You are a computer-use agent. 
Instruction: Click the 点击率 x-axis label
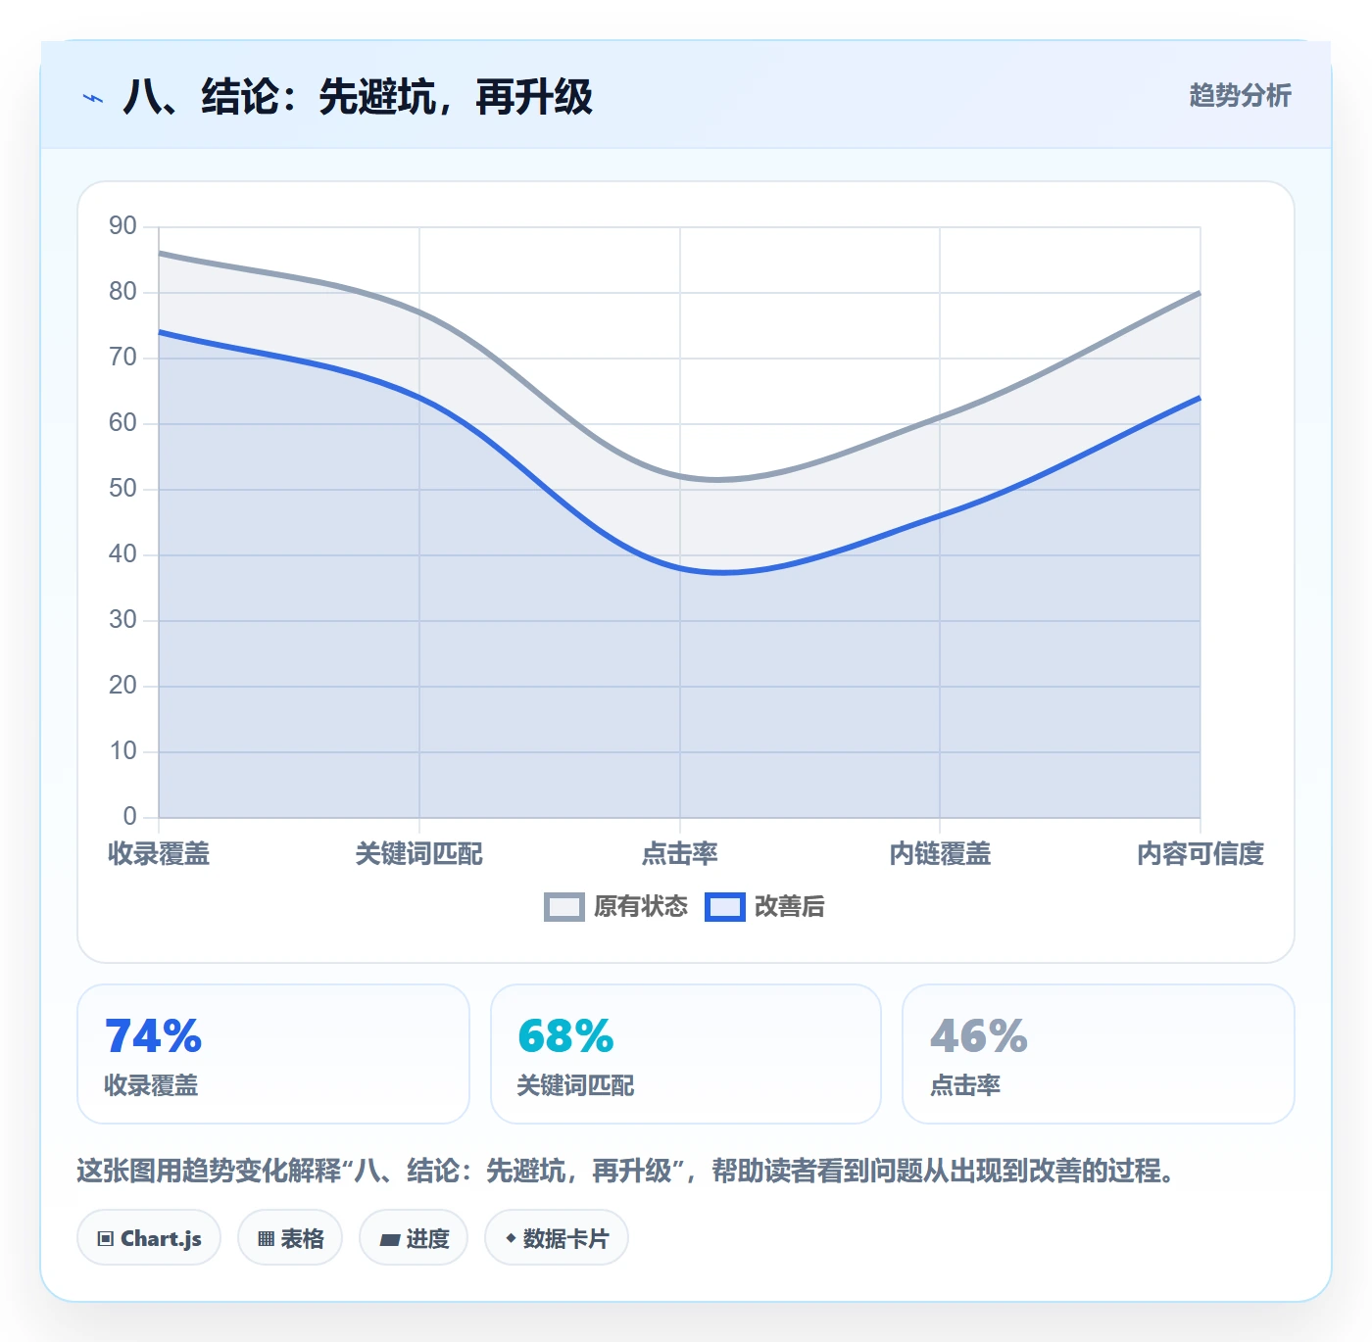tap(680, 854)
